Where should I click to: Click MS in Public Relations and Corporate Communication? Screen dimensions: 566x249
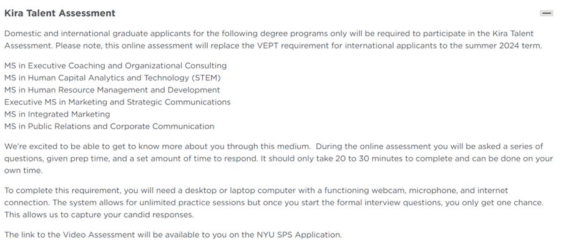(109, 126)
